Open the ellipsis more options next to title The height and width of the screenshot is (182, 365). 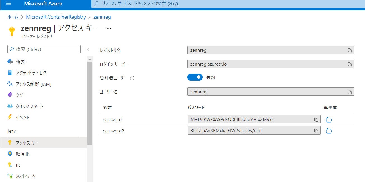(109, 28)
